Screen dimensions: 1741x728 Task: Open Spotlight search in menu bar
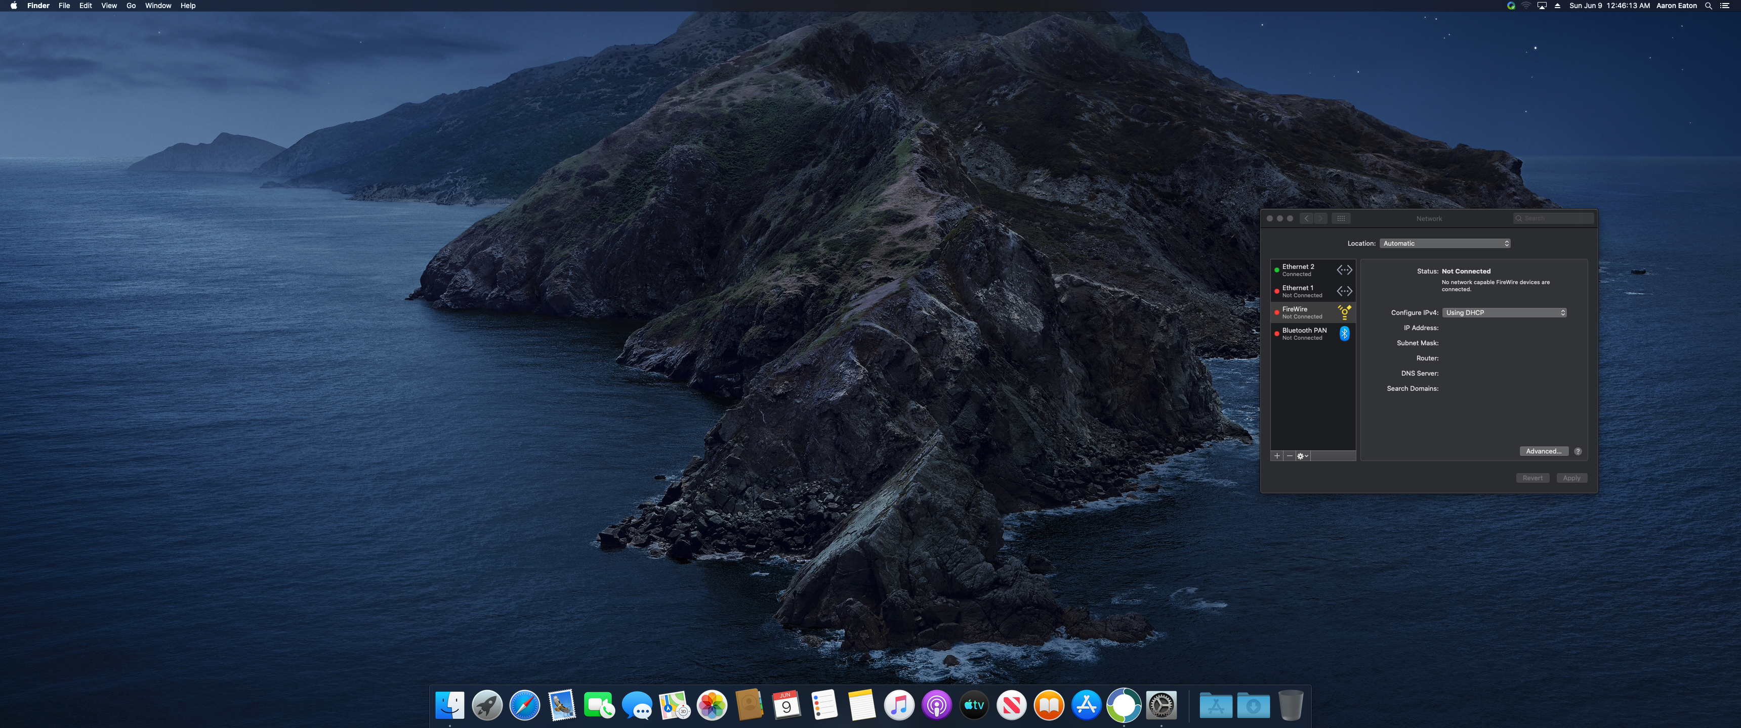(1708, 6)
